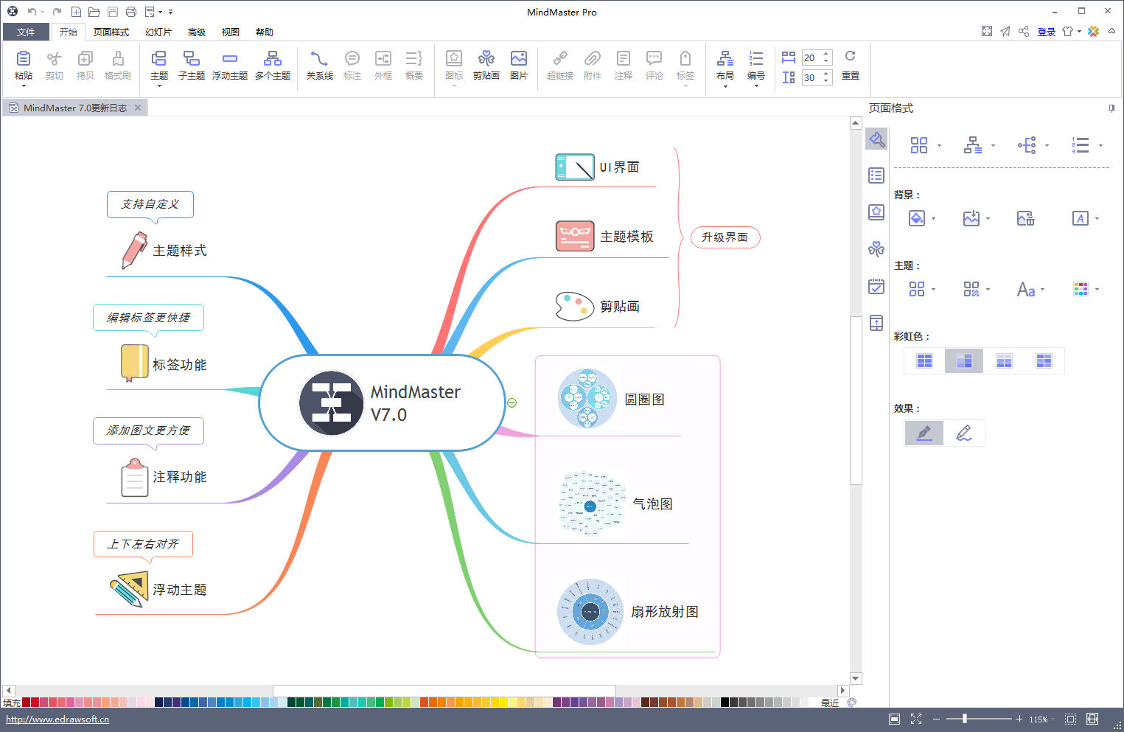Open the outline panel icon in sidebar

[876, 175]
